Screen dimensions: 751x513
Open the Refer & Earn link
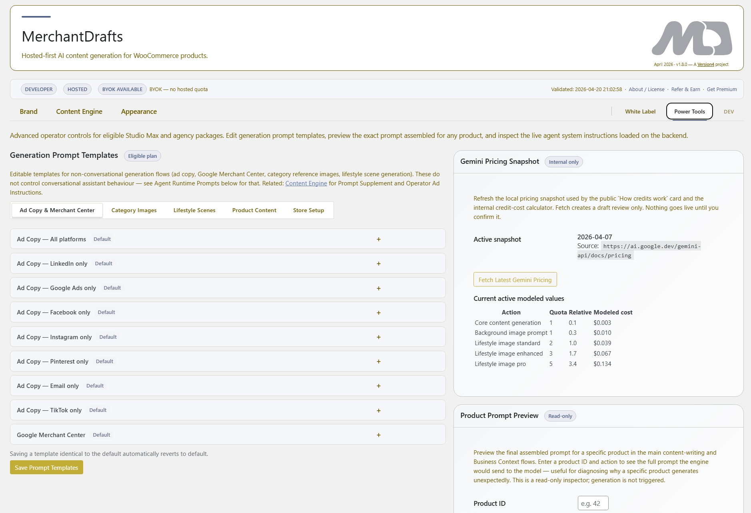click(685, 89)
